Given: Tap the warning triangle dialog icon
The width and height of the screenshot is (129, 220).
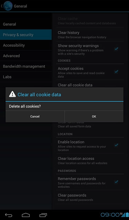Looking at the screenshot, I should point(12,94).
